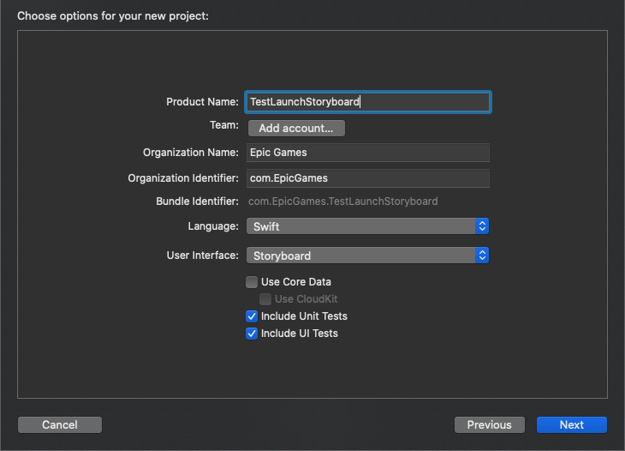Screen dimensions: 625x451
Task: Click the User Interface label text
Action: pos(202,256)
